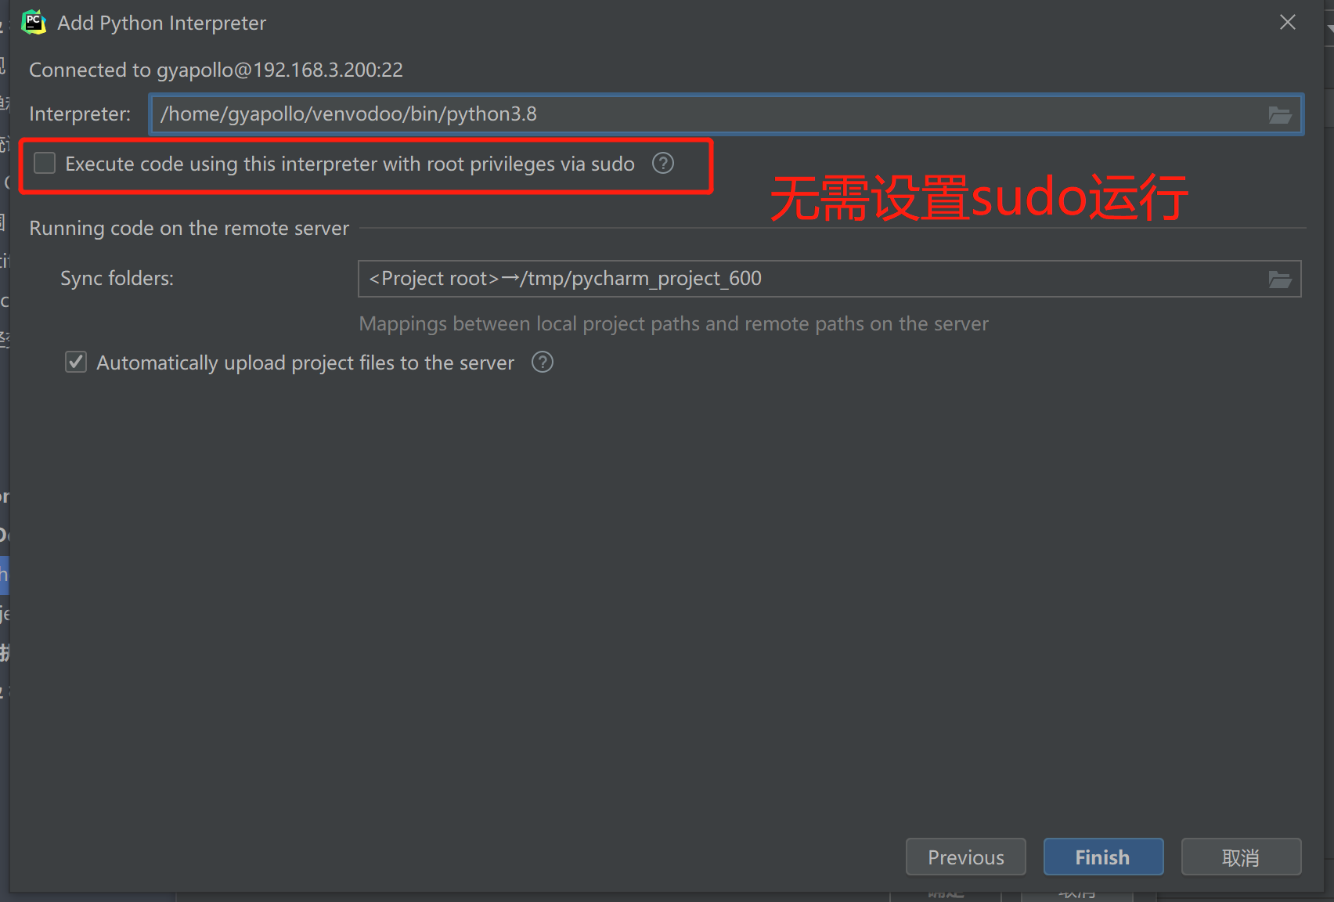Click the 取消 cancel button
This screenshot has height=902, width=1334.
tap(1241, 857)
